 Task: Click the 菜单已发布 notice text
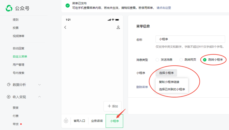click(79, 3)
